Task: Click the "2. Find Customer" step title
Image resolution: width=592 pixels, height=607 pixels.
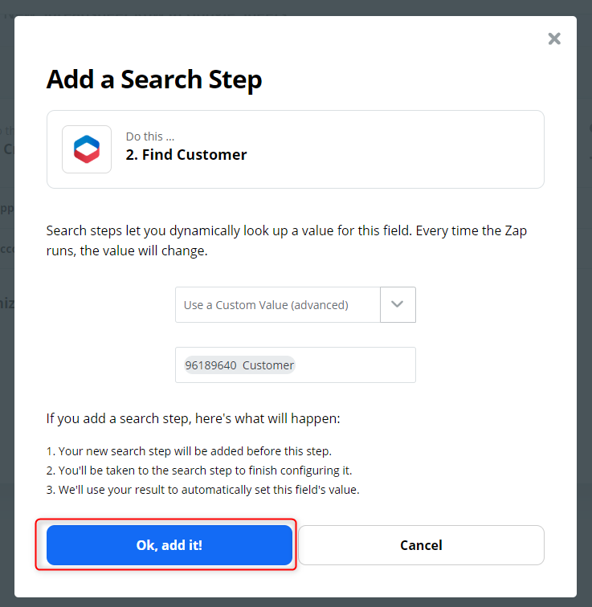Action: pyautogui.click(x=186, y=155)
